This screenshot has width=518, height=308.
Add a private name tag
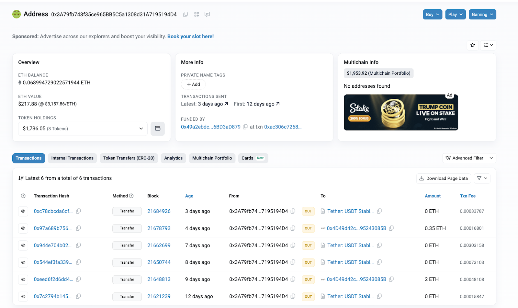(x=193, y=84)
